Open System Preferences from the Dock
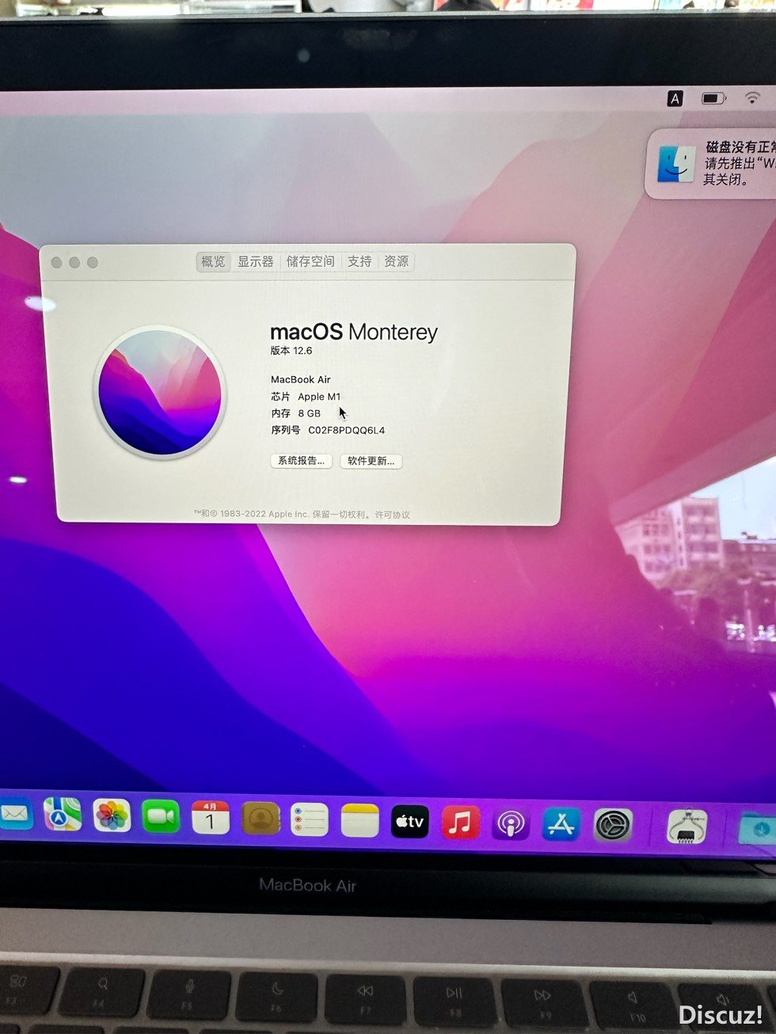 (613, 826)
